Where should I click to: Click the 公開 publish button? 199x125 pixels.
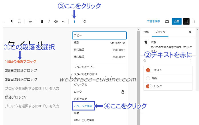(176, 21)
